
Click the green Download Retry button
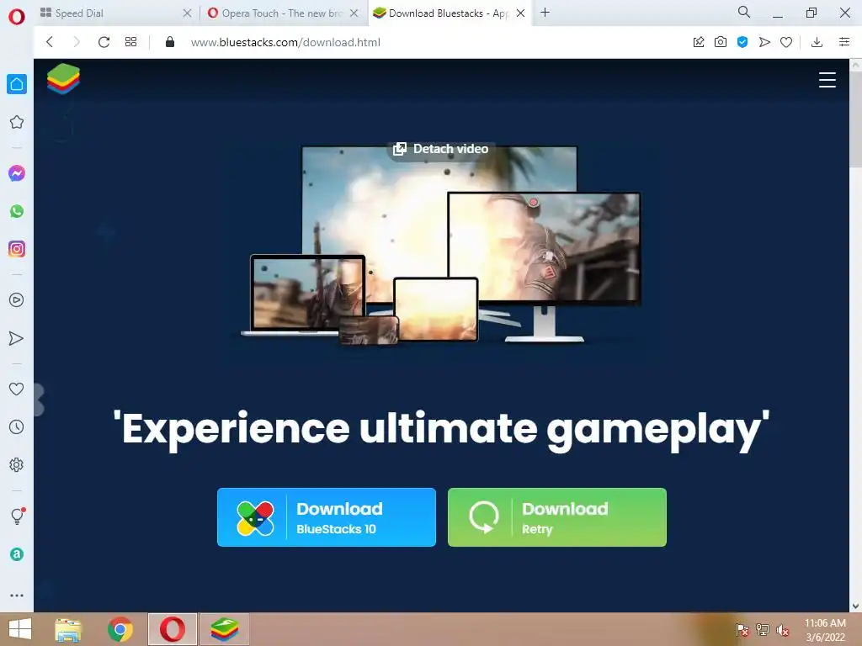coord(557,517)
